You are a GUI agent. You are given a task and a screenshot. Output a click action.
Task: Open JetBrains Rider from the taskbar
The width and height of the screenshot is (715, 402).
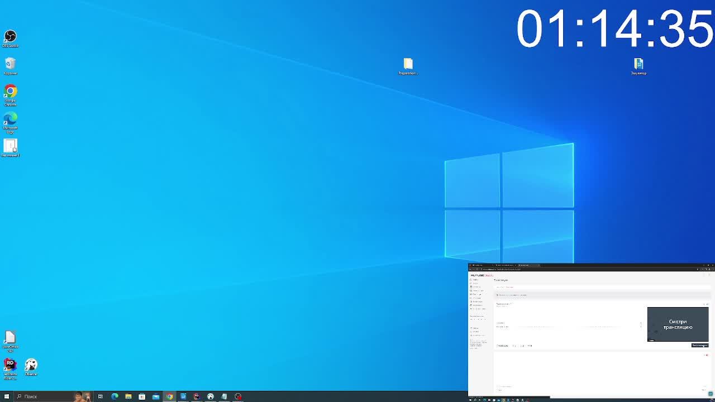pos(197,396)
